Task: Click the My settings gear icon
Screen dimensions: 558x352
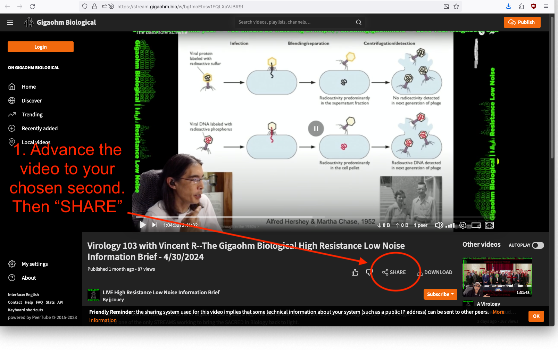Action: (x=12, y=264)
